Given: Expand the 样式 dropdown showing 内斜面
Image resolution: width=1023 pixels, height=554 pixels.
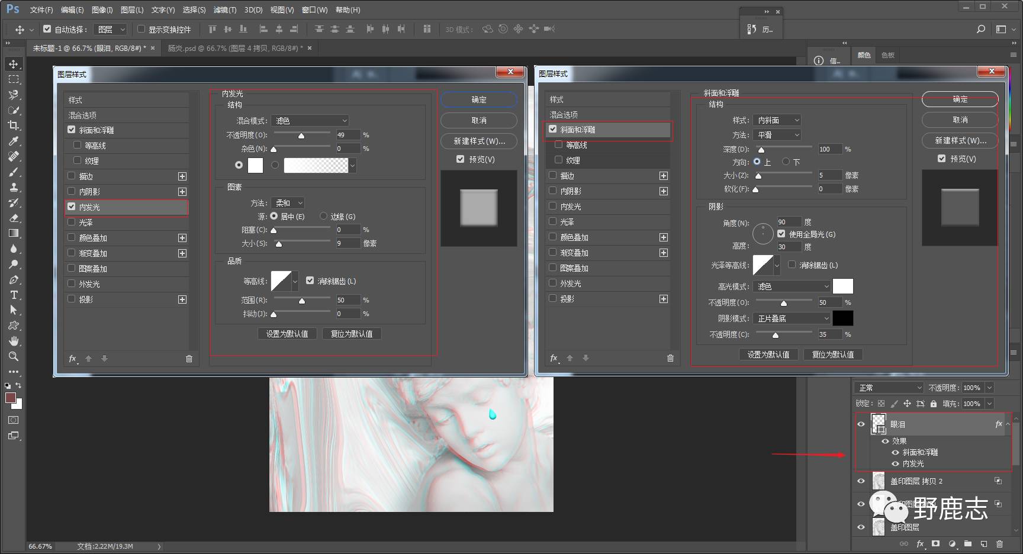Looking at the screenshot, I should [777, 120].
